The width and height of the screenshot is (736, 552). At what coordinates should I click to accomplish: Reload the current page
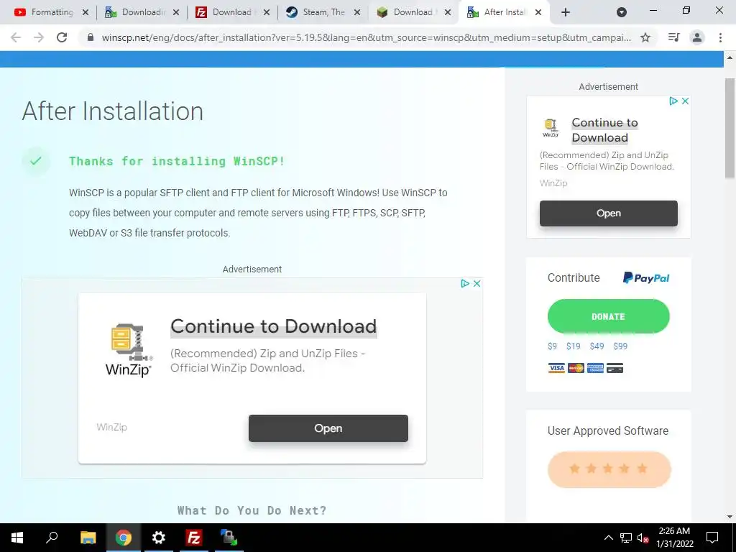click(62, 37)
